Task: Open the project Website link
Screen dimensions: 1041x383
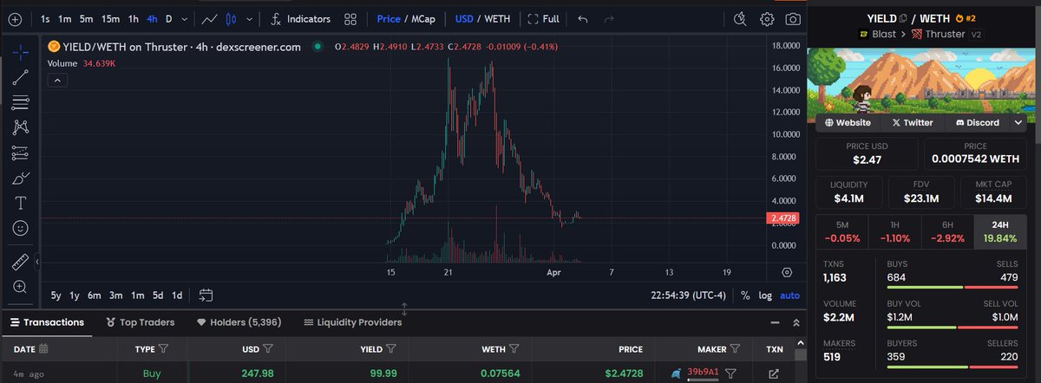Action: click(x=848, y=123)
